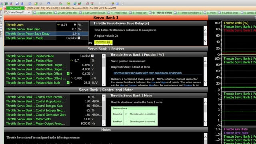
Task: Click the Throttle Pedal [%] graph legend entry
Action: [x=236, y=23]
